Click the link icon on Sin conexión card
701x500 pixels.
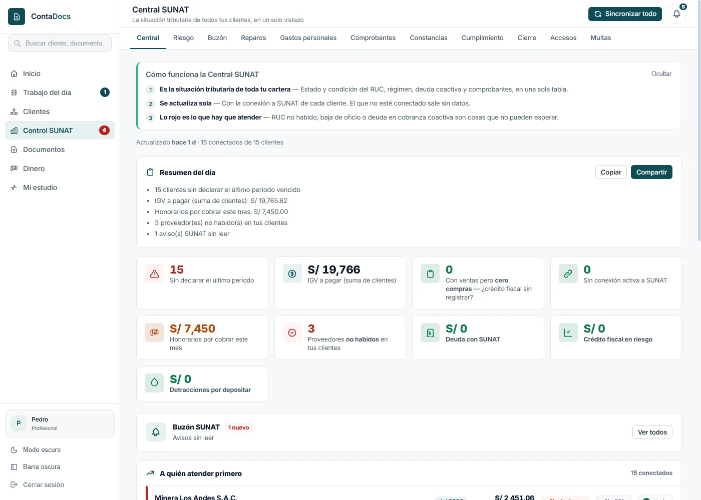568,274
